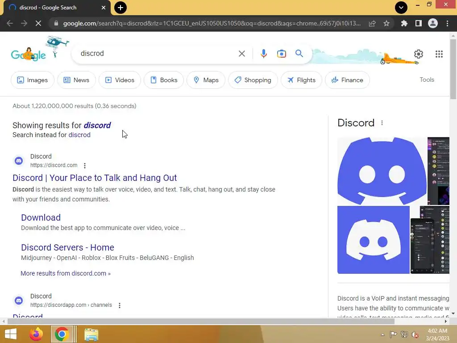Screen dimensions: 457x343
Task: Close the discrod Google Search tab
Action: click(104, 8)
